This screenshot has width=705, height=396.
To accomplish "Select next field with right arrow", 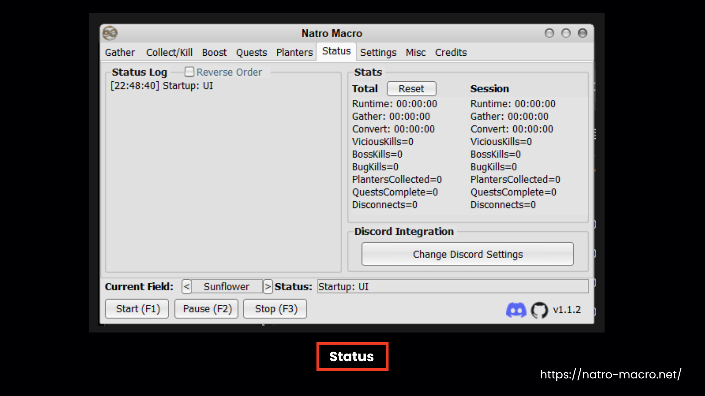I will tap(268, 286).
